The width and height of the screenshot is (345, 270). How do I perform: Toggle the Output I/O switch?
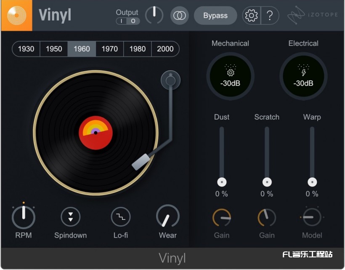(127, 21)
